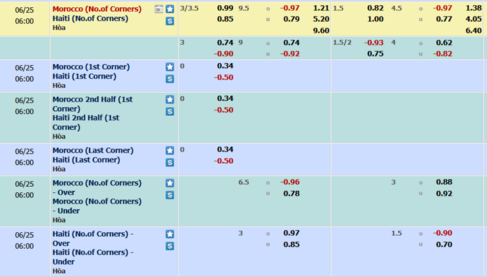Select handicap odds 0.99 for Morocco corners
487x277 pixels.
pyautogui.click(x=225, y=8)
